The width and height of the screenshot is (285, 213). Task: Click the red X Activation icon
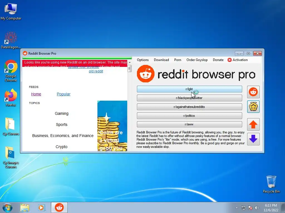[x=230, y=60]
